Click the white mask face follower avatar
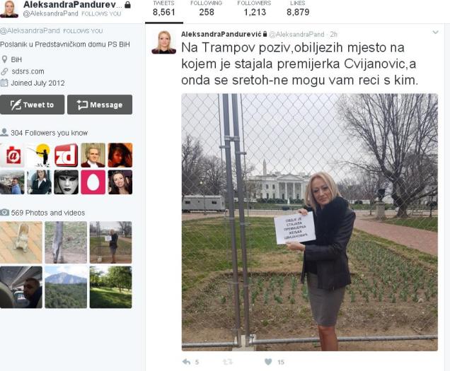The width and height of the screenshot is (450, 371). click(66, 182)
